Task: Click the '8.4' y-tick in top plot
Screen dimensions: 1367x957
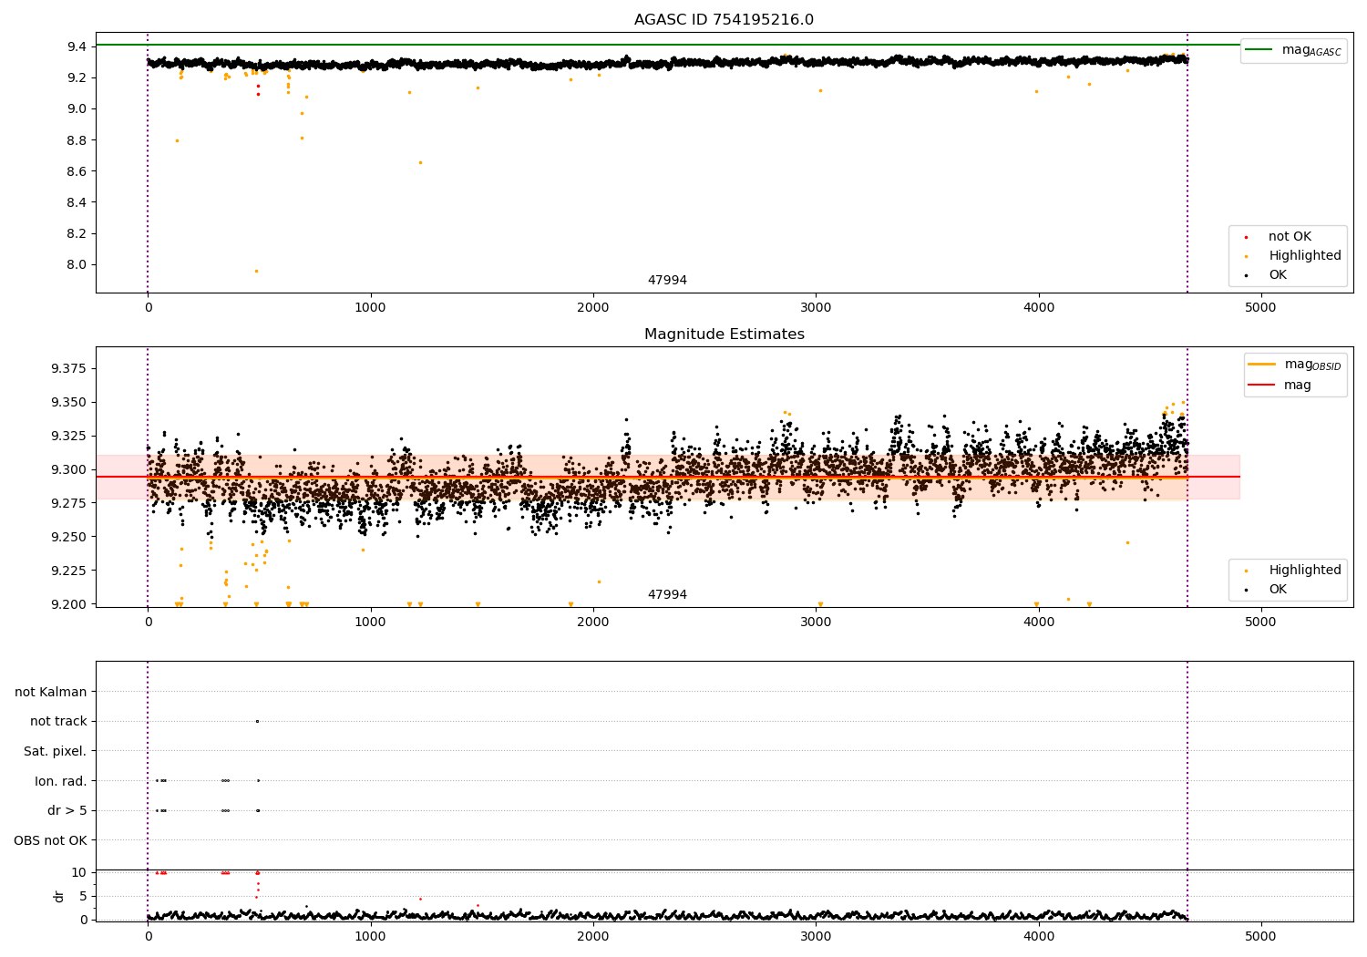Action: tap(77, 202)
